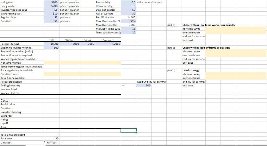Select the Max. Overtime Hrs value 7200
The height and width of the screenshot is (146, 267).
pos(128,25)
